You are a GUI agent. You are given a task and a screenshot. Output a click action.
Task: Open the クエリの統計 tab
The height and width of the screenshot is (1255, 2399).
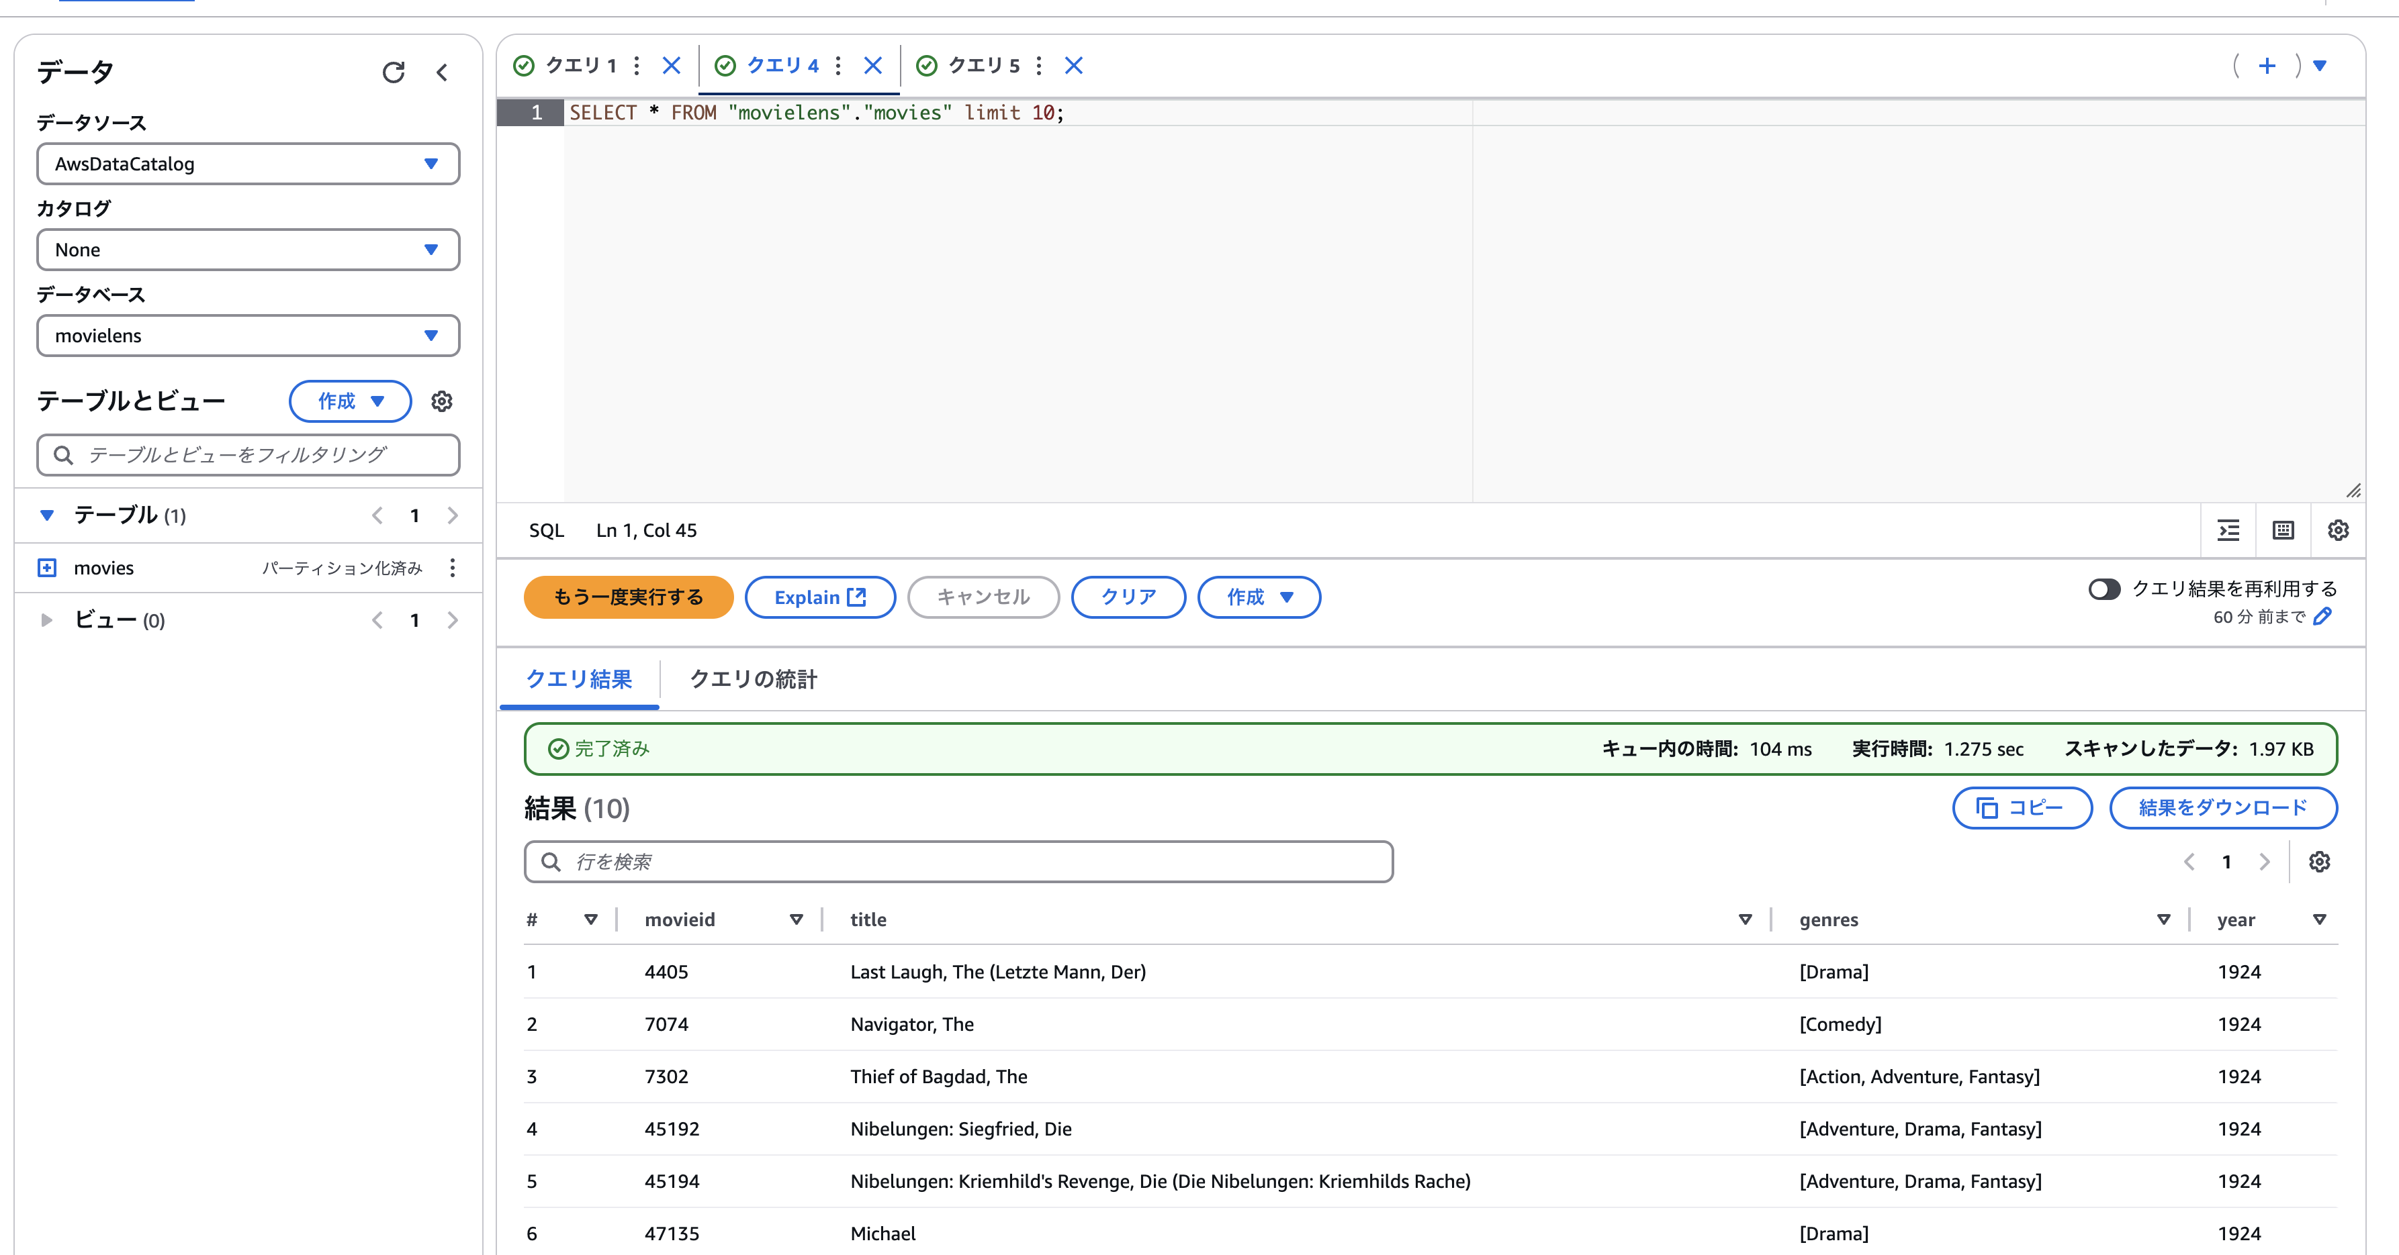point(754,679)
